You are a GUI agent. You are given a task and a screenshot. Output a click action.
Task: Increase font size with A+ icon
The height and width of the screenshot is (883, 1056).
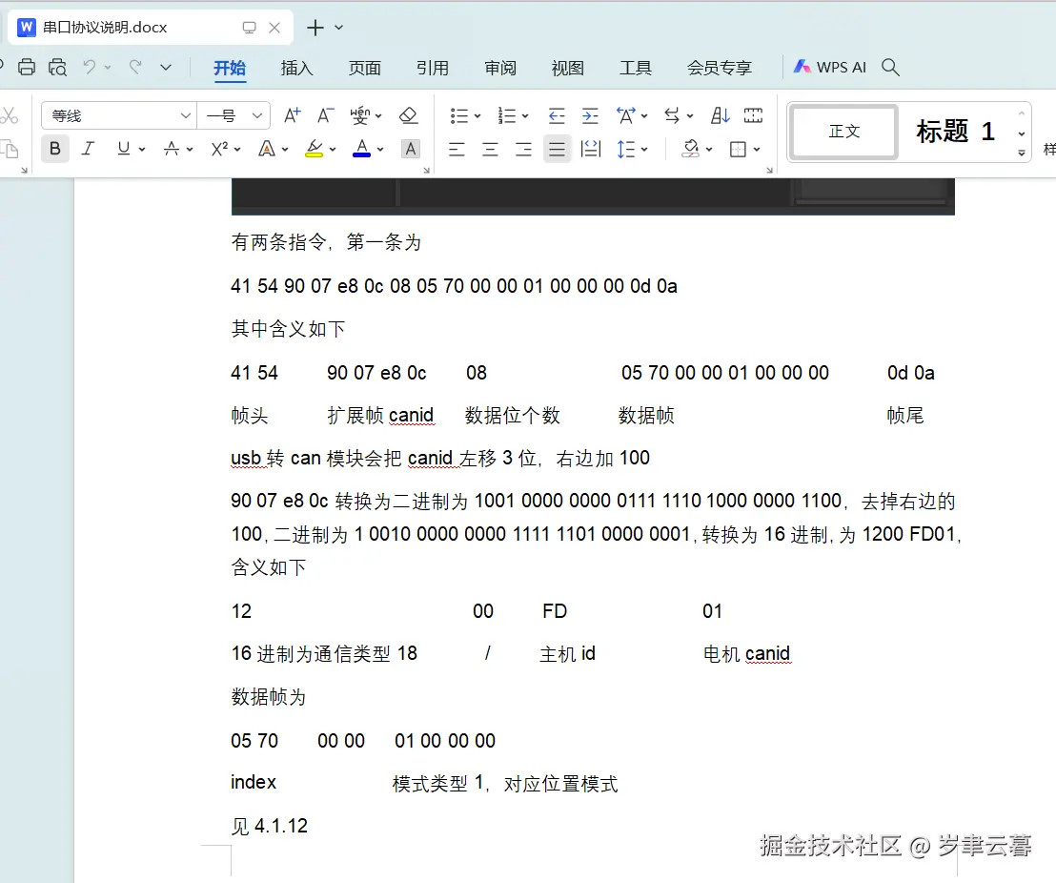click(x=292, y=113)
